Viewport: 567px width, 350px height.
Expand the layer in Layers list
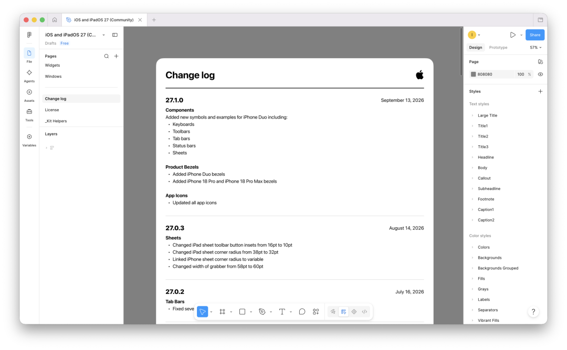coord(46,148)
